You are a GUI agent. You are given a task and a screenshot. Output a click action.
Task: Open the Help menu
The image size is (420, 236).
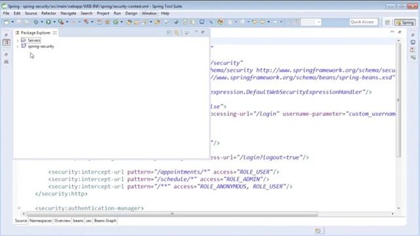click(165, 13)
